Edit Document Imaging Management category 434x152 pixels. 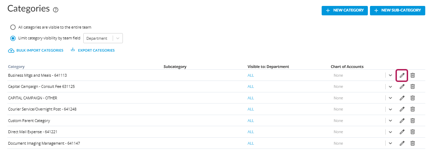click(402, 143)
